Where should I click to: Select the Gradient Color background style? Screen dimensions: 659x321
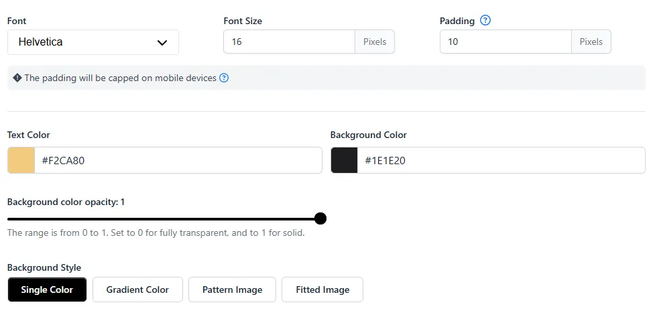tap(137, 290)
